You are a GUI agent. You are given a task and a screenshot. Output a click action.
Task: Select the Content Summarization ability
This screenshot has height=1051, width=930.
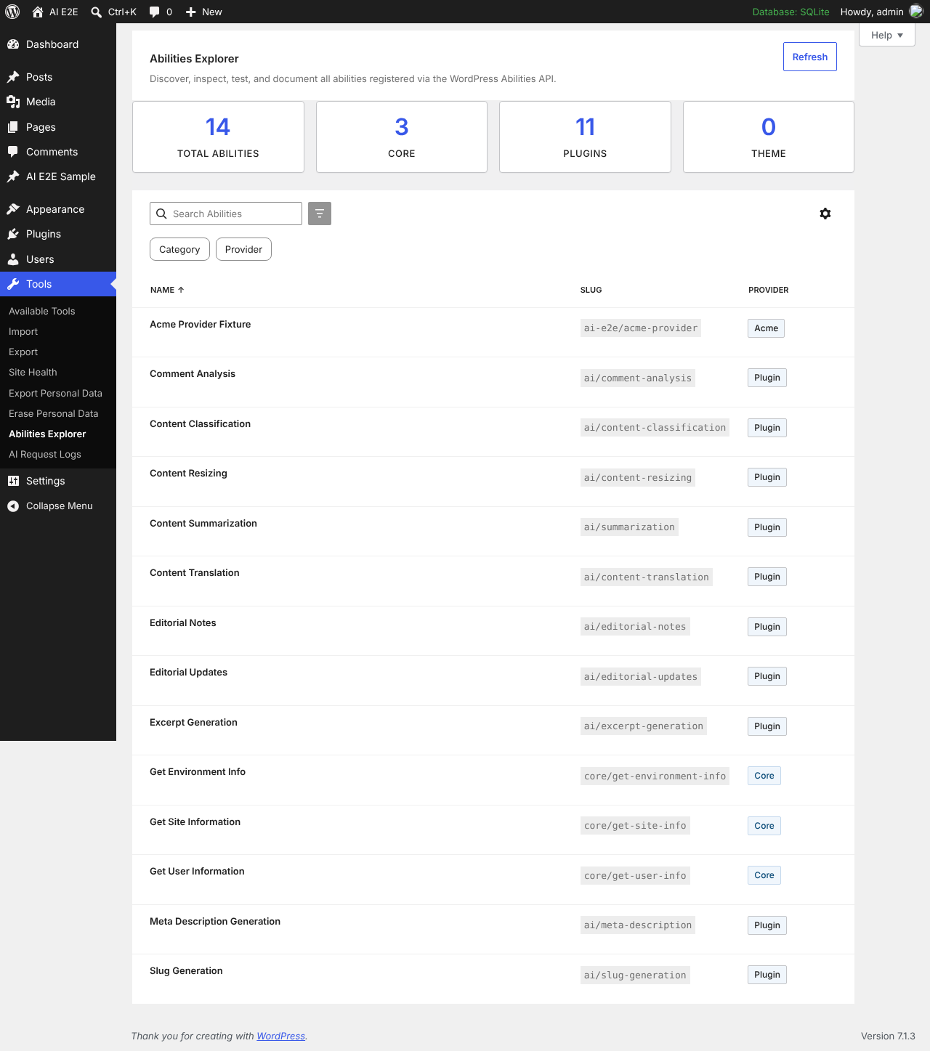pyautogui.click(x=203, y=524)
